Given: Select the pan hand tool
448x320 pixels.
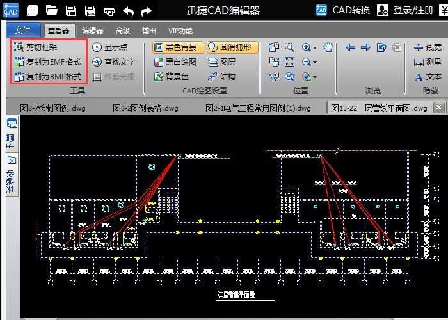Looking at the screenshot, I should tap(328, 47).
